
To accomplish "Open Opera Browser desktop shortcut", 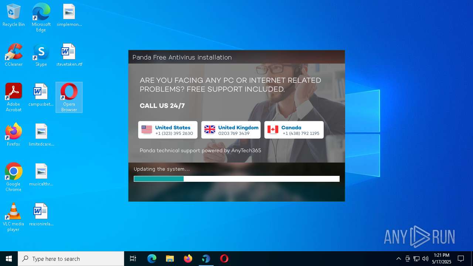I will coord(69,98).
